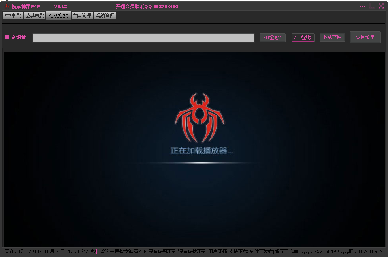The width and height of the screenshot is (388, 257).
Task: Click the 下载文件 button
Action: [332, 37]
